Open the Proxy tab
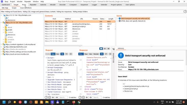This screenshot has height=105, width=187. pyautogui.click(x=24, y=5)
